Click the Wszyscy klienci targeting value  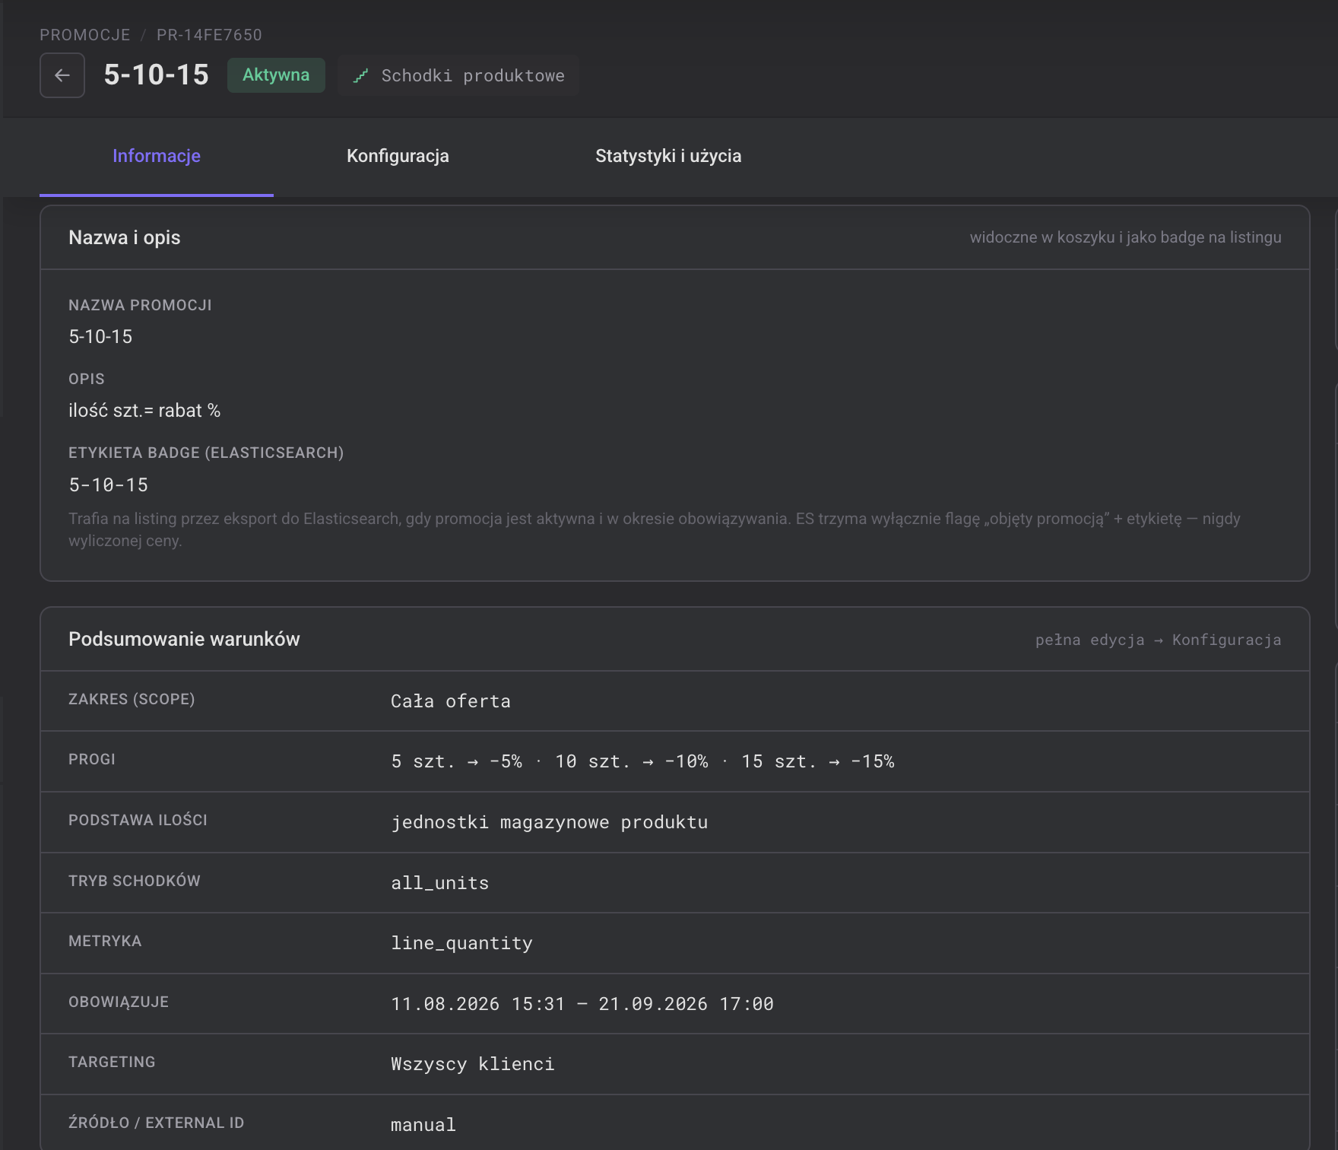click(473, 1064)
